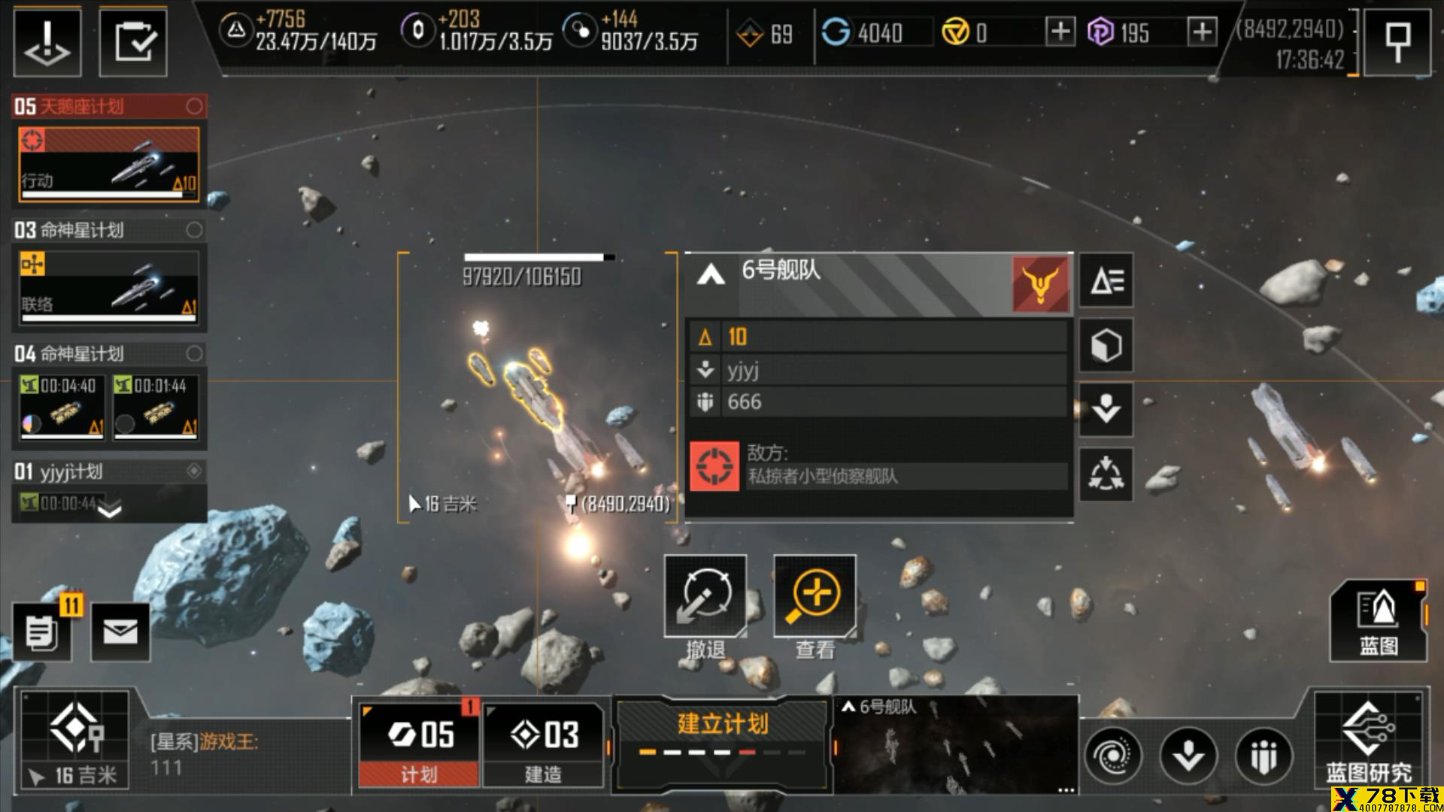Open the 蓝图 blueprint panel
The width and height of the screenshot is (1444, 812).
(1379, 621)
